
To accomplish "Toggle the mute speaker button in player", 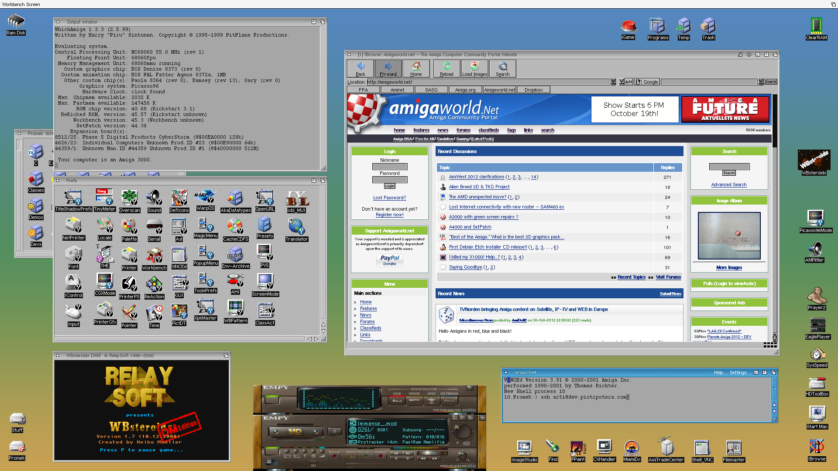I will pos(458,444).
